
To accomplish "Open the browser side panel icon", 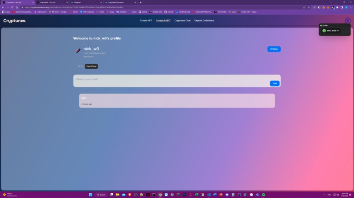I will click(x=342, y=7).
